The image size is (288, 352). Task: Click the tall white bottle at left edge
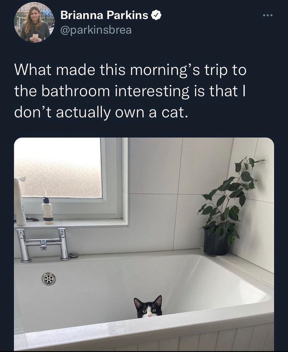pyautogui.click(x=20, y=201)
